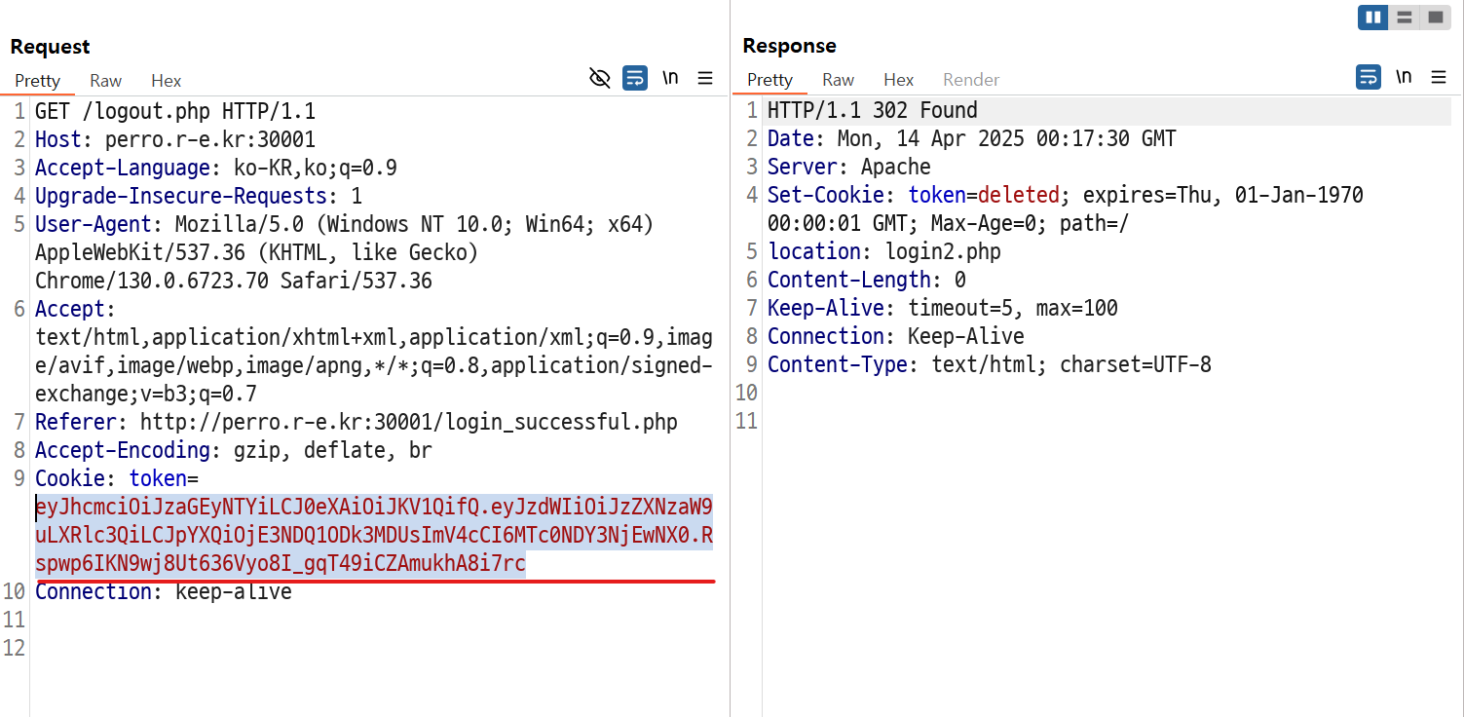This screenshot has height=717, width=1464.
Task: Click the response Date header line
Action: pos(972,139)
